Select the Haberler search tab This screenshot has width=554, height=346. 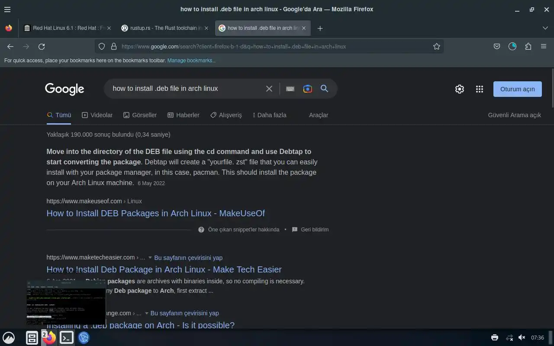(184, 115)
